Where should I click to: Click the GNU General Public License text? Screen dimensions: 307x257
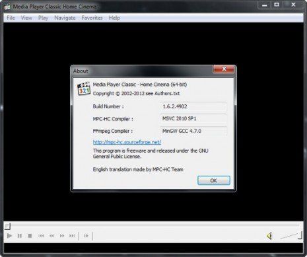coord(151,153)
